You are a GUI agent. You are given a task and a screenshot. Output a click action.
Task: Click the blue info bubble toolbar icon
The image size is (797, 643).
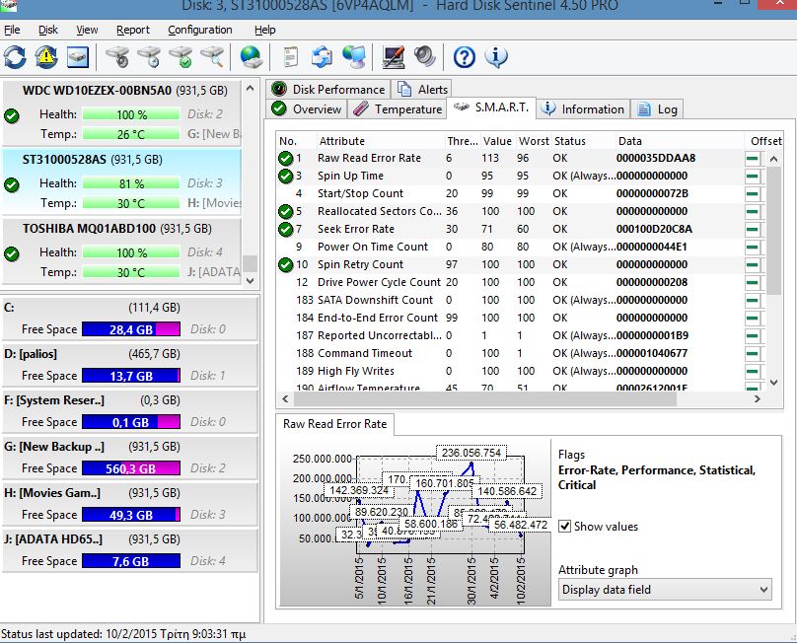point(495,56)
